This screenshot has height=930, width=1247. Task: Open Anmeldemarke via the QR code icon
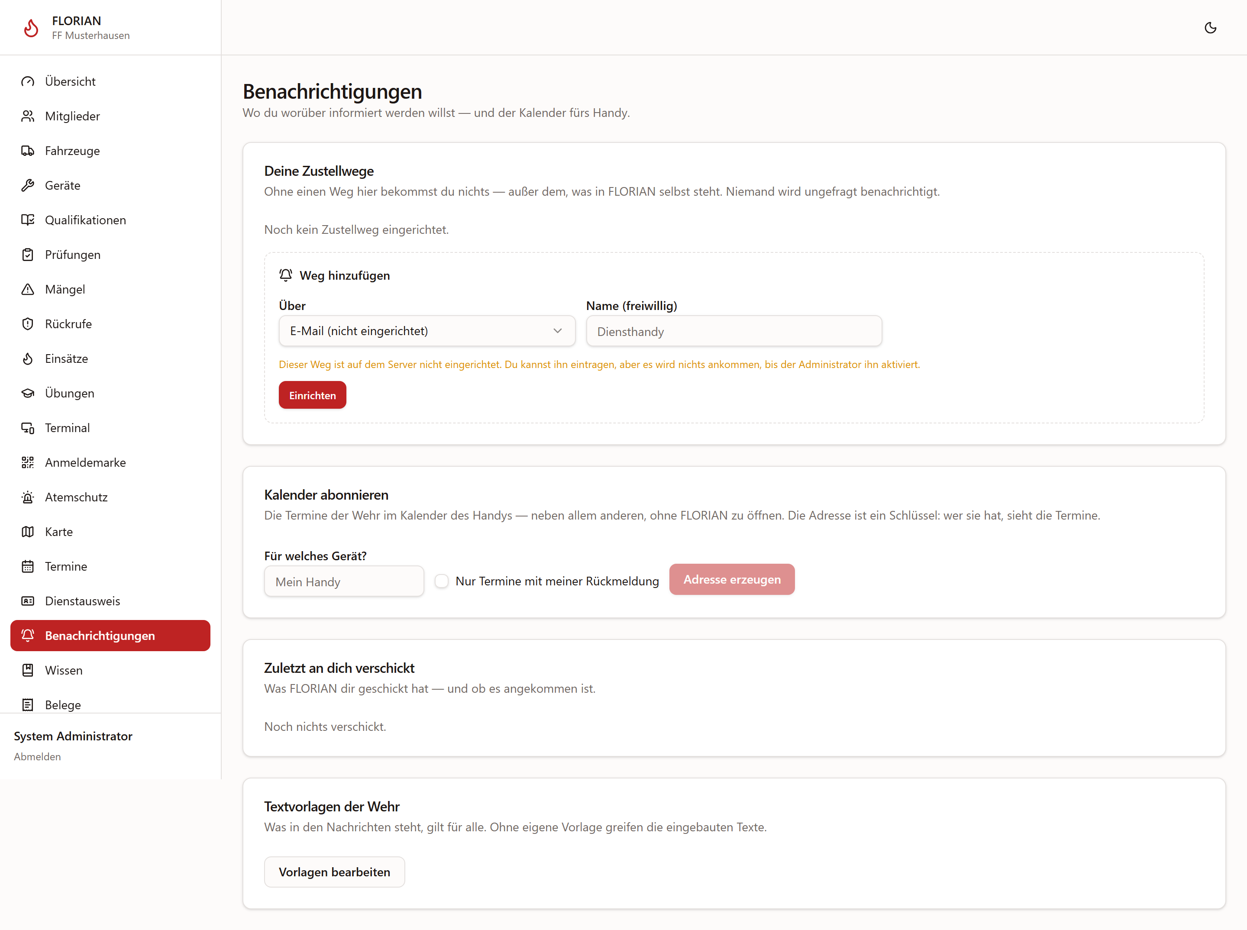(x=28, y=462)
